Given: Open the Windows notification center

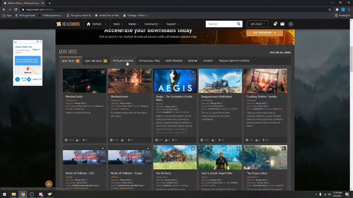Looking at the screenshot, I should [x=347, y=194].
